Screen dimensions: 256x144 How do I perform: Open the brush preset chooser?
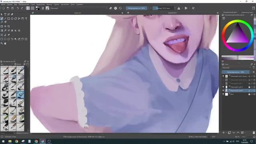[x=48, y=8]
